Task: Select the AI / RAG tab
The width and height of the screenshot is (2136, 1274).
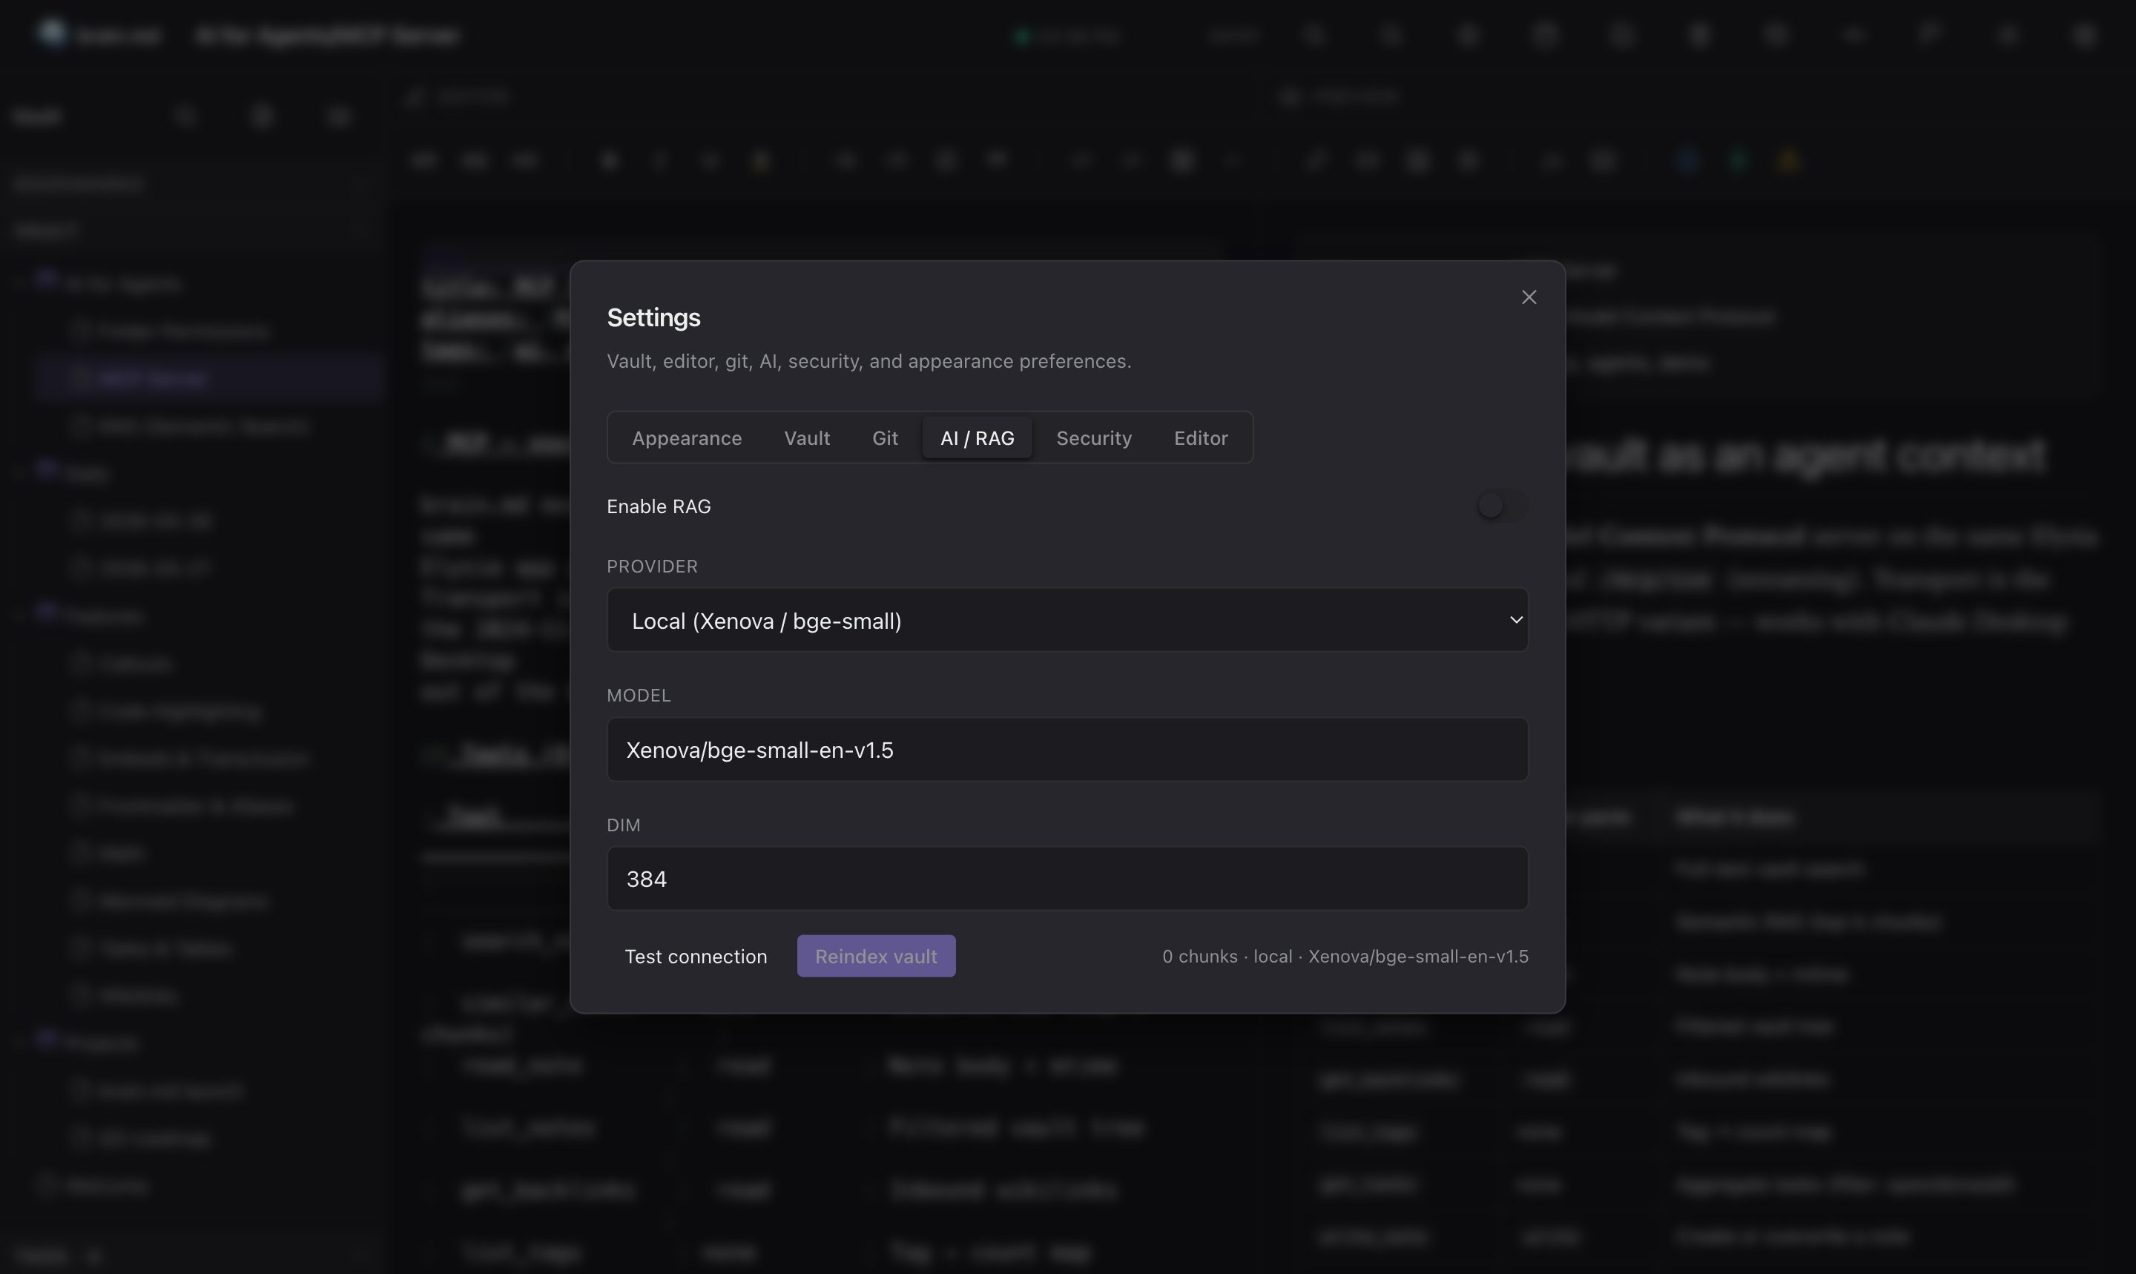Action: [x=977, y=438]
